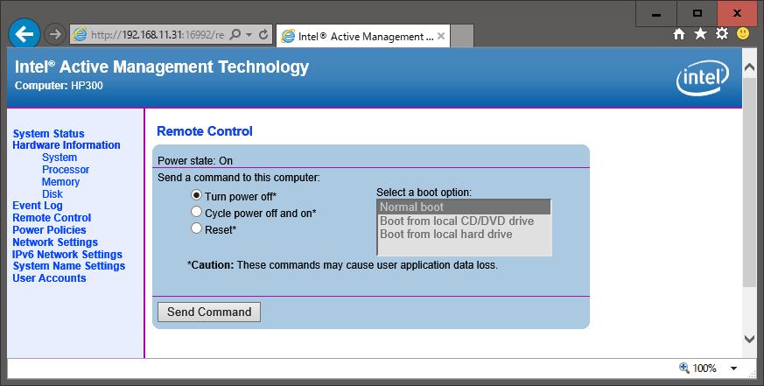Image resolution: width=764 pixels, height=386 pixels.
Task: Click the browser Back arrow button
Action: (25, 33)
